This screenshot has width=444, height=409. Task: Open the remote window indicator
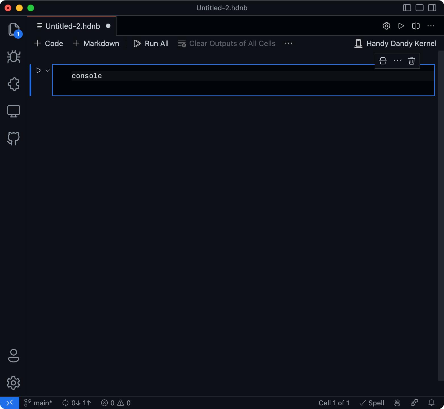(x=10, y=403)
